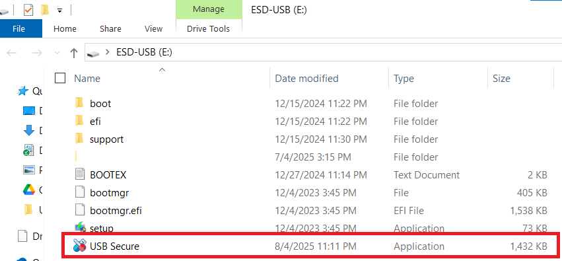Click the Properties quick access icon
This screenshot has height=261, width=562.
(x=28, y=11)
